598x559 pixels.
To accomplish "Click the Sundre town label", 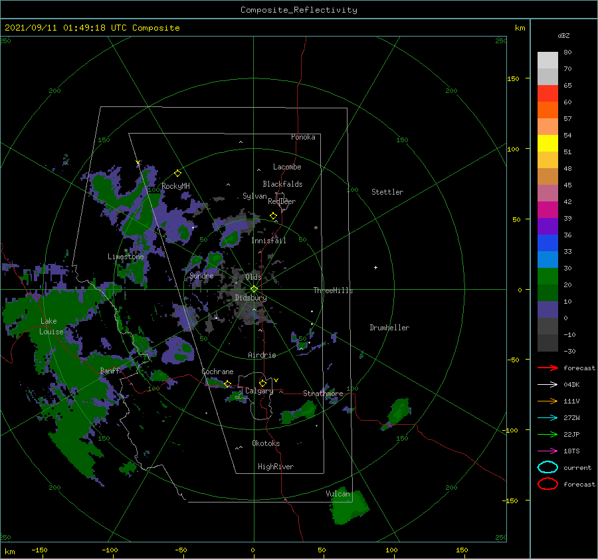I will click(x=201, y=275).
